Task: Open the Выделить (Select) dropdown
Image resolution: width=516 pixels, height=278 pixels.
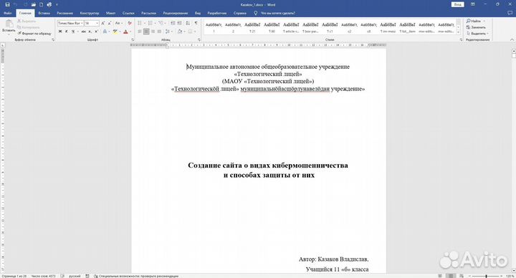Action: tap(477, 34)
